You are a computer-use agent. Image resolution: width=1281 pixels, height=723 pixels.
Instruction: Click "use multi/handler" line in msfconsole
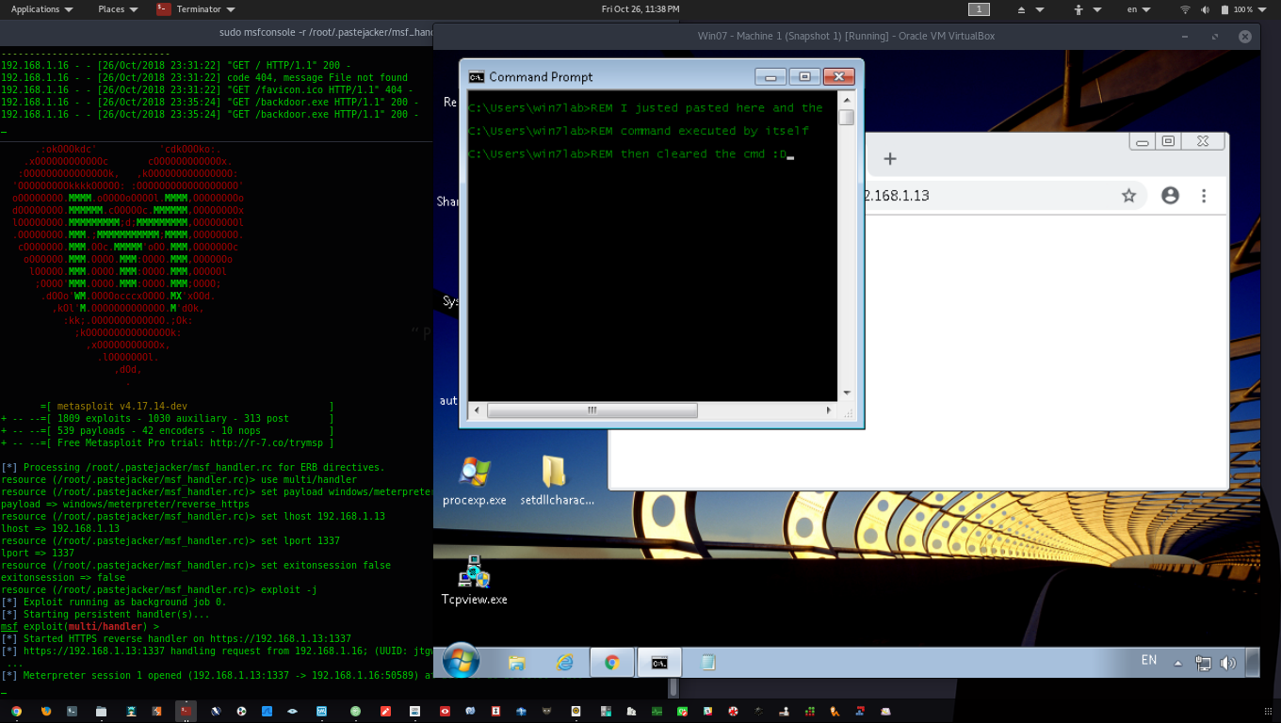(x=179, y=480)
